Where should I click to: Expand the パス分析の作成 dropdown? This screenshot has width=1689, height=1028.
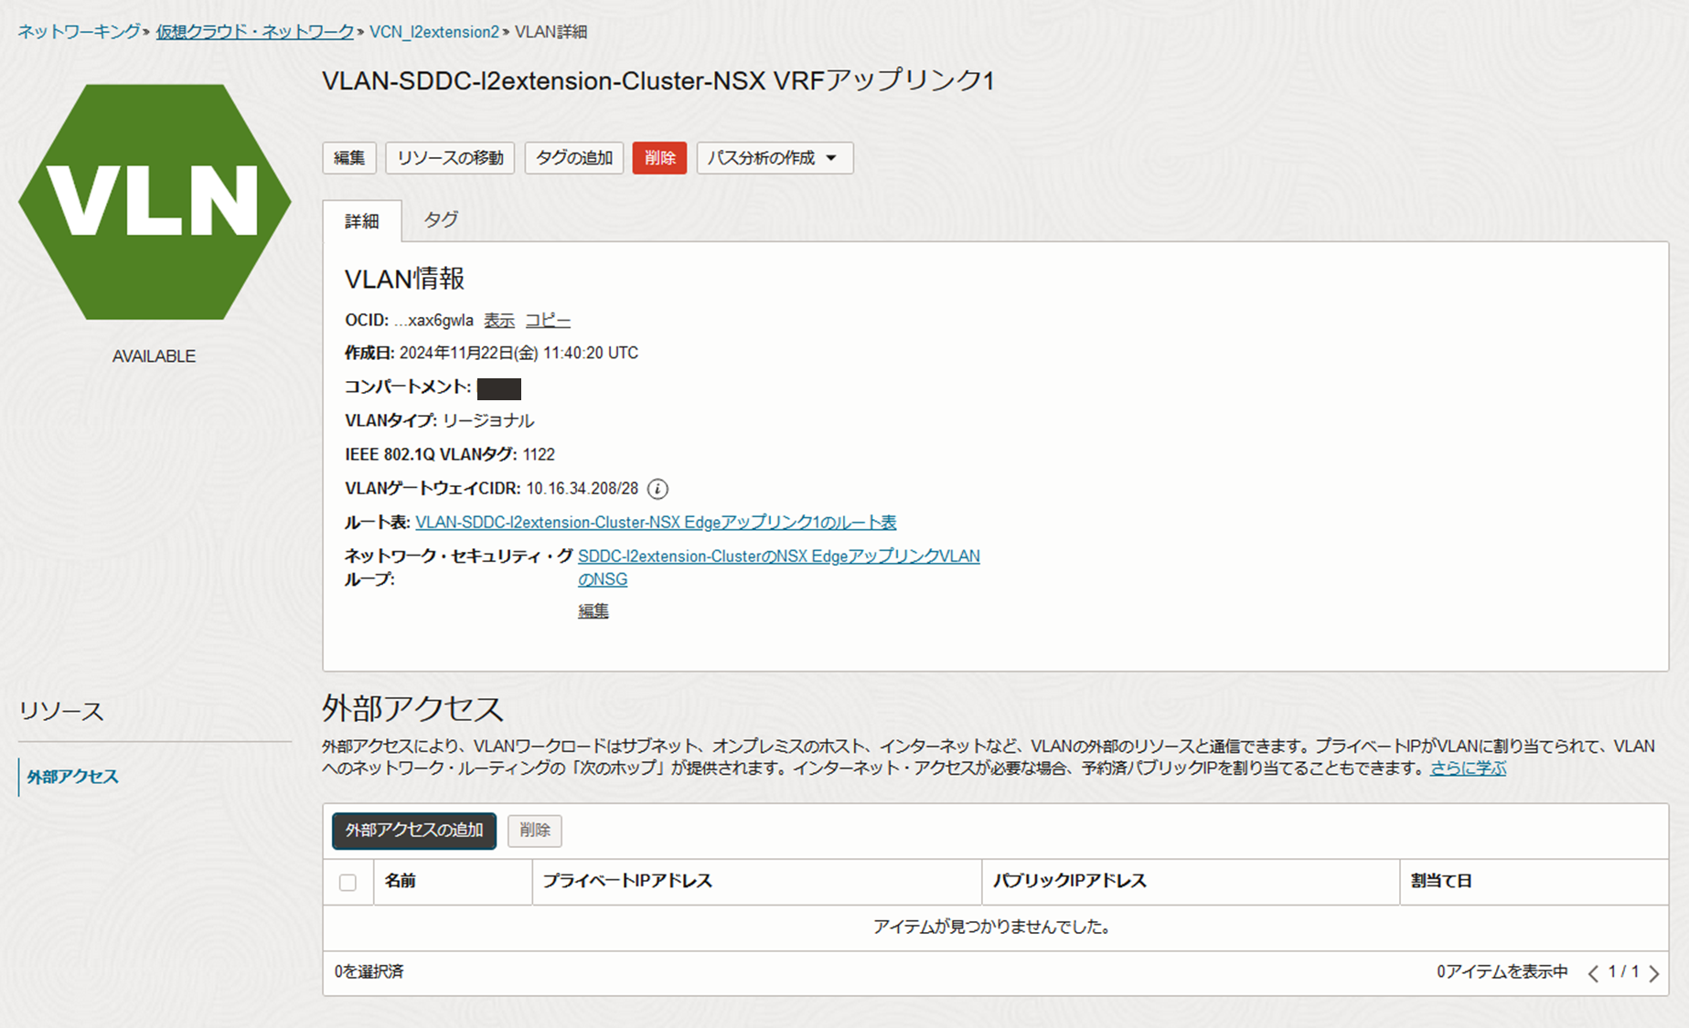775,158
